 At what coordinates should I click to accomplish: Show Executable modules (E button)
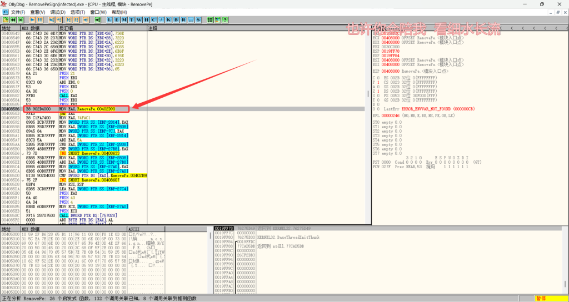click(117, 20)
